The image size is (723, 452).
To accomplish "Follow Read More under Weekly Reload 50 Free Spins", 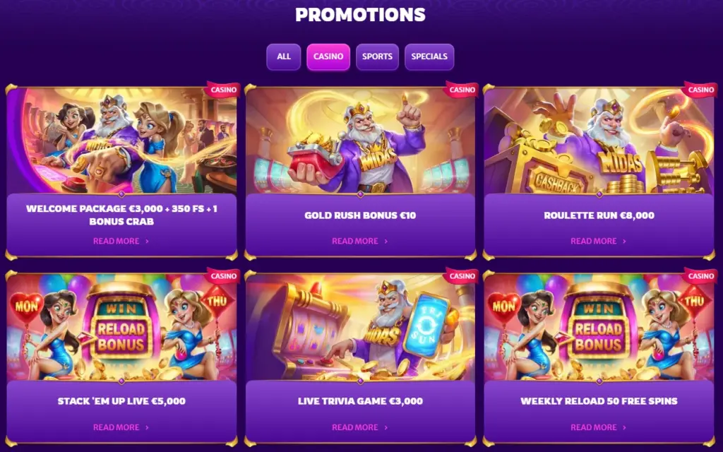I will [599, 427].
